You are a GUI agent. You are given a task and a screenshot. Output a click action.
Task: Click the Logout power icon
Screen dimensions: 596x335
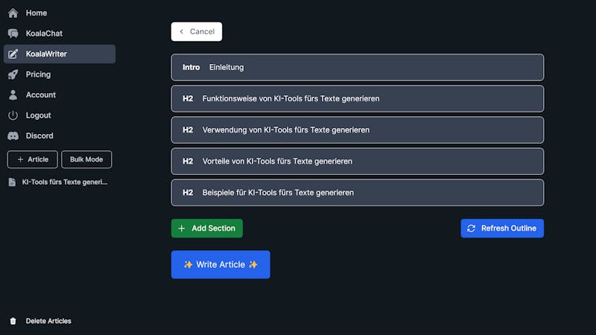[13, 115]
